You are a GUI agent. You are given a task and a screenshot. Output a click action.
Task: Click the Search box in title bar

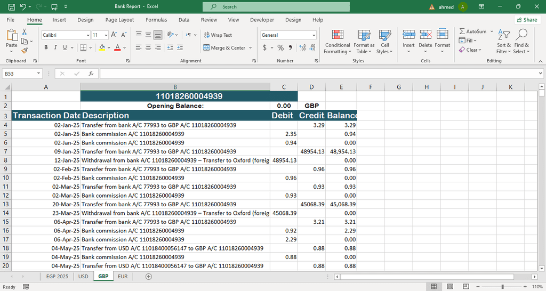point(276,7)
